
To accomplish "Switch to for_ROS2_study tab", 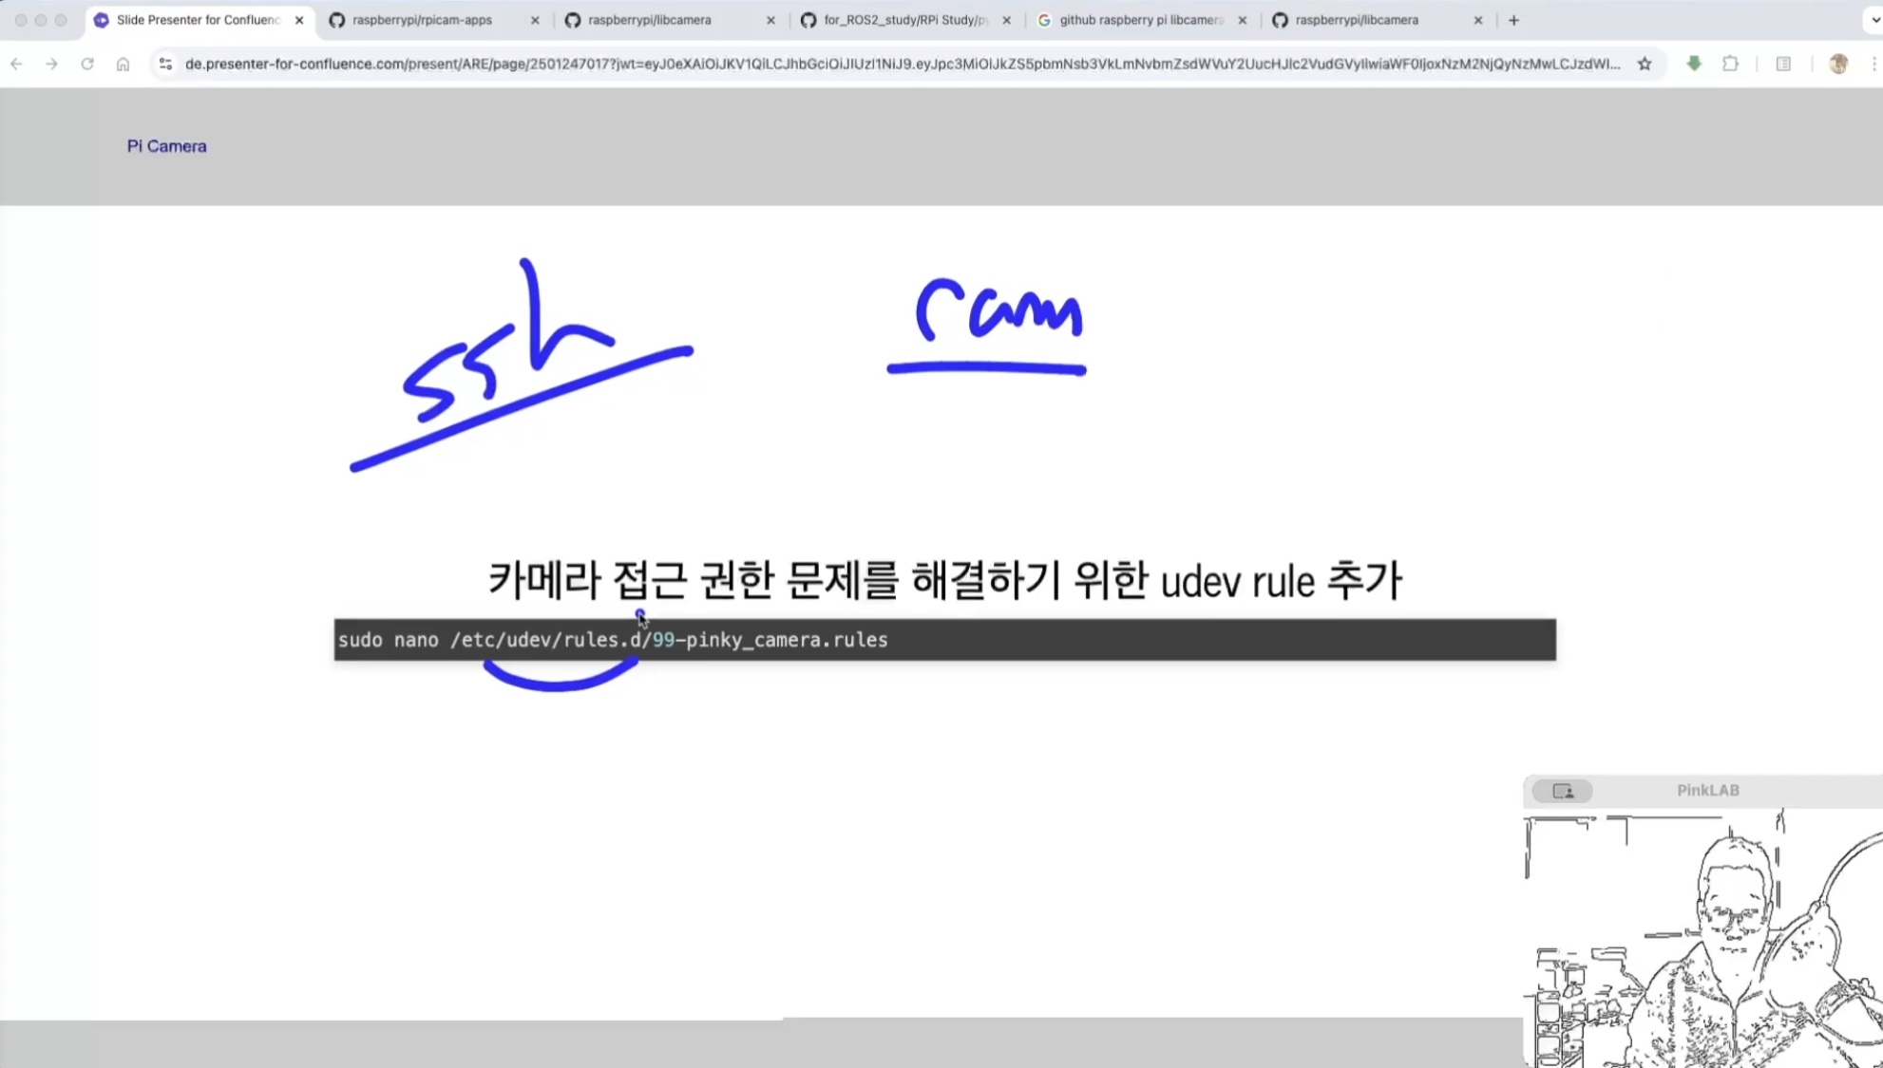I will (904, 20).
